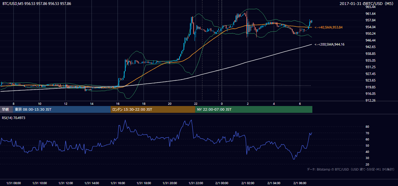Click hour tick 20 under price chart
The width and height of the screenshot is (398, 186).
[x=170, y=104]
